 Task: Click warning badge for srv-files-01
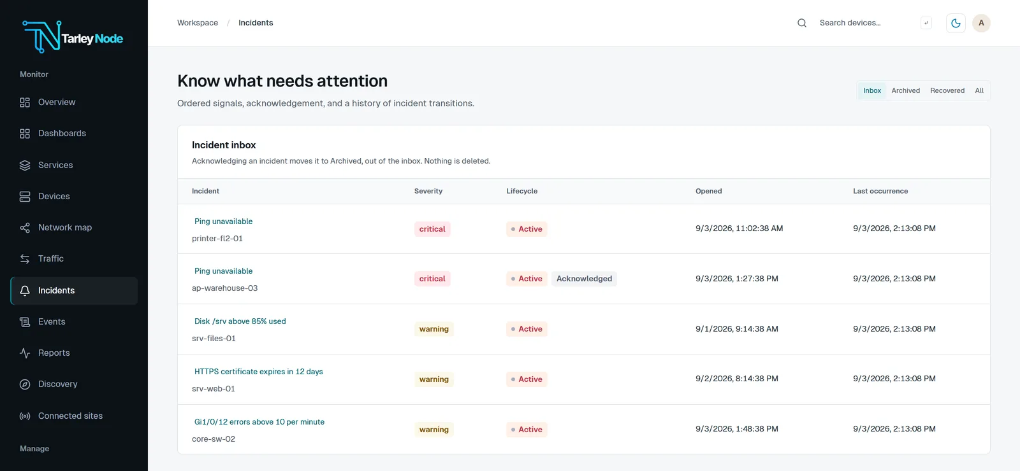434,329
